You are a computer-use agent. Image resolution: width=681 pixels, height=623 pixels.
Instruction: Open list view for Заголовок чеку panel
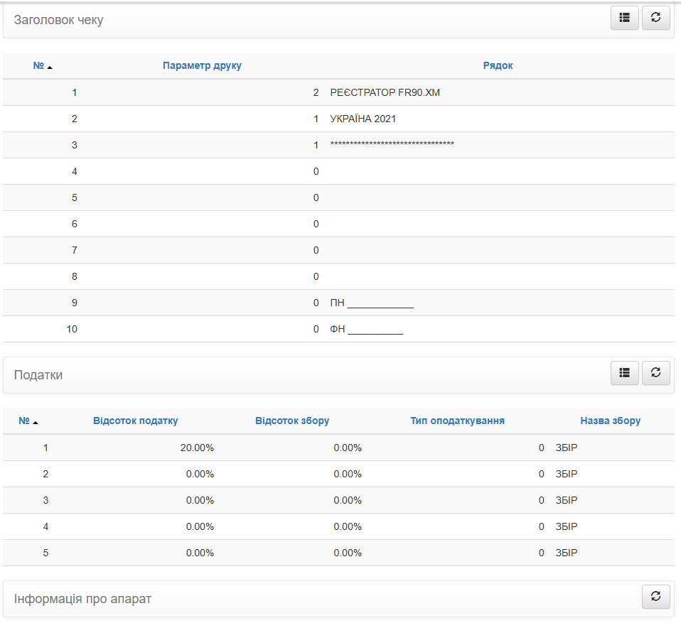tap(625, 18)
